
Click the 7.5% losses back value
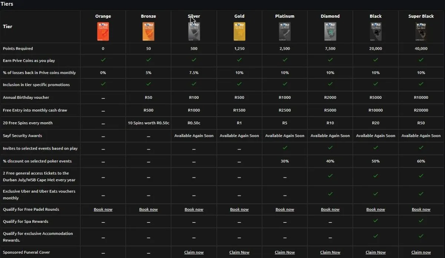(x=194, y=73)
